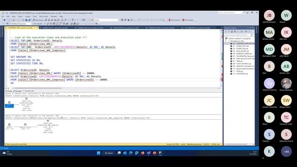Click the New Query toolbar button

point(38,20)
